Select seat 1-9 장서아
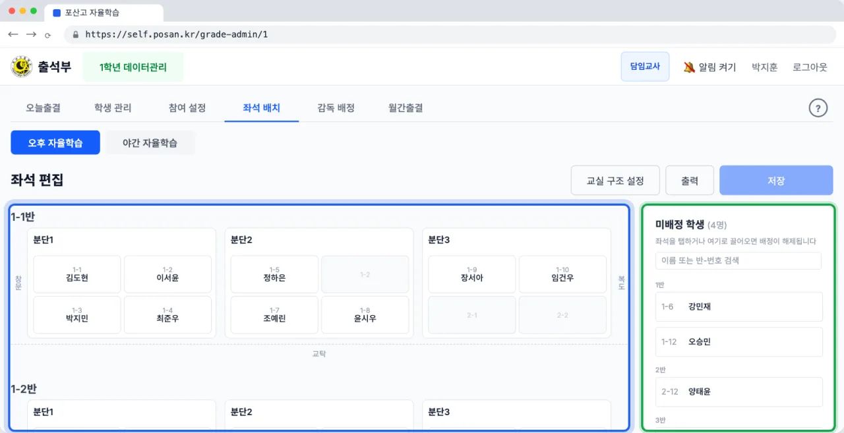Screen dimensions: 844x433 (472, 274)
